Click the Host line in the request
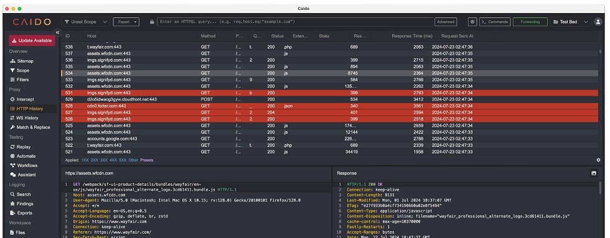The height and width of the screenshot is (238, 610). pos(99,195)
